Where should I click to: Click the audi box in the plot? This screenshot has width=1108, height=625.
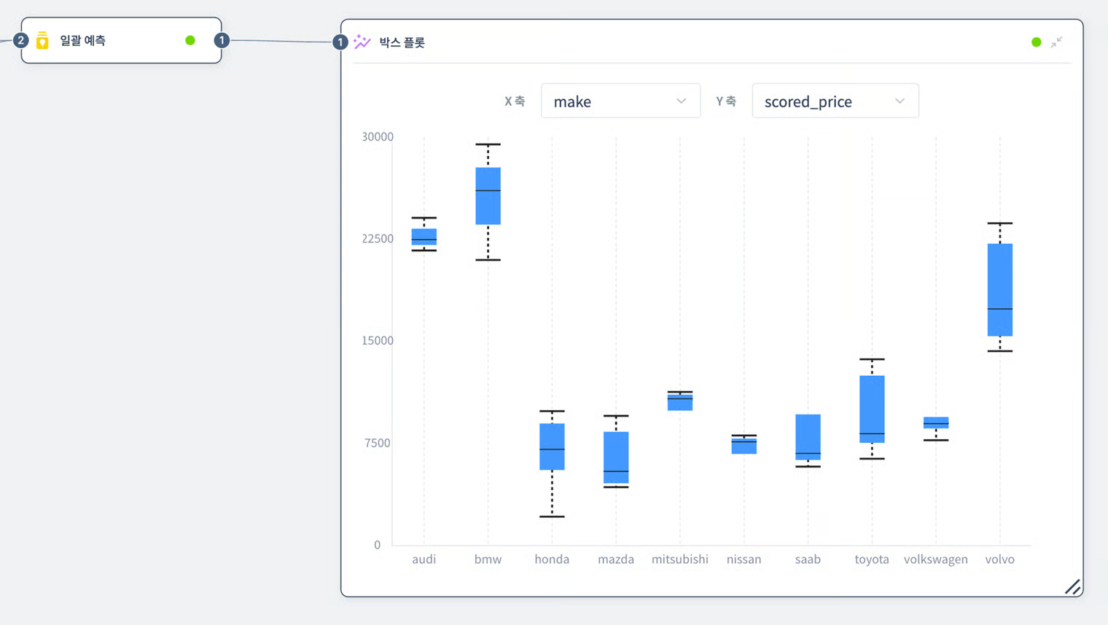pos(424,237)
